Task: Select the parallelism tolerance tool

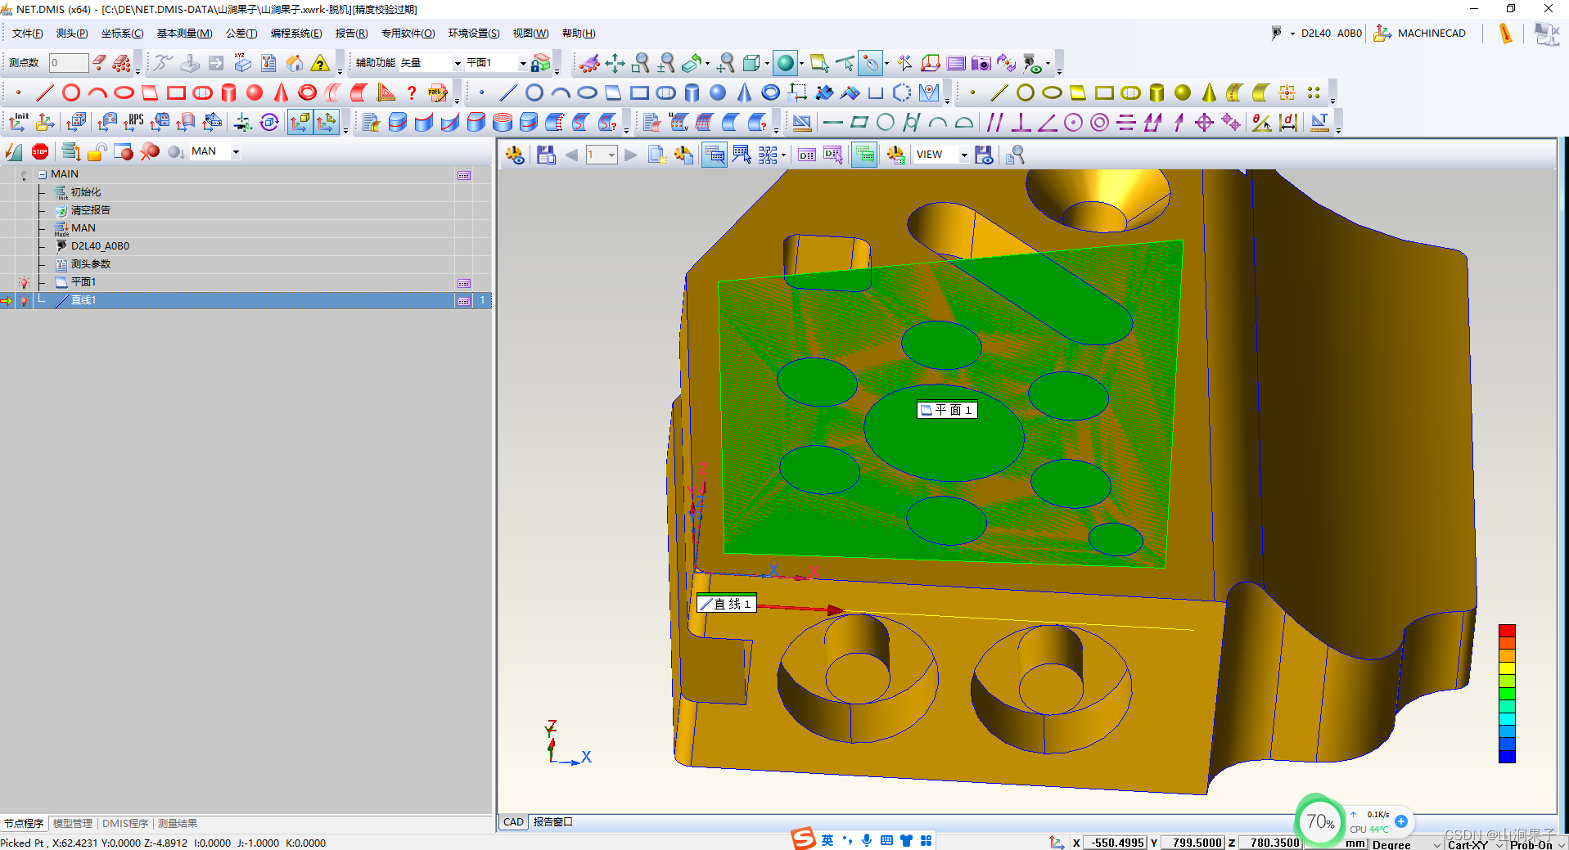Action: point(994,122)
